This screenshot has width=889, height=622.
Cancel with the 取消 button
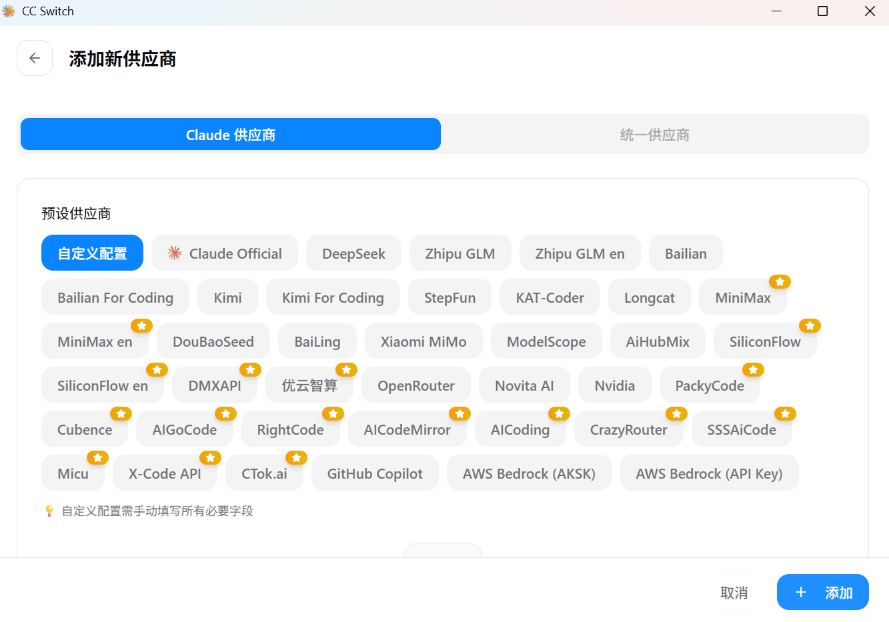point(734,592)
